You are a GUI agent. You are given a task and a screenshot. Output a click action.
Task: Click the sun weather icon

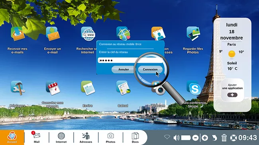pos(232,54)
